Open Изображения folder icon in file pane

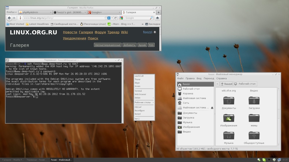pos(229,118)
